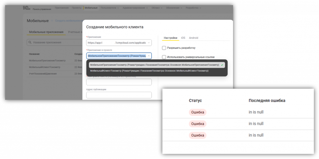Click Панель управления header link
Screen dimensions: 319x159
click(42, 9)
